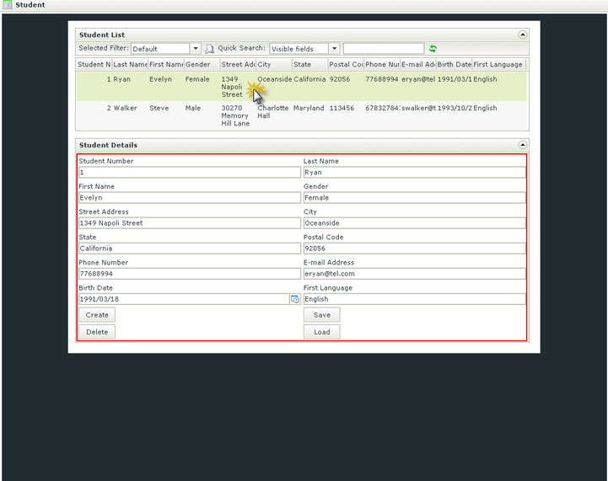This screenshot has height=481, width=608.
Task: Click the Street Address input field
Action: pyautogui.click(x=190, y=223)
